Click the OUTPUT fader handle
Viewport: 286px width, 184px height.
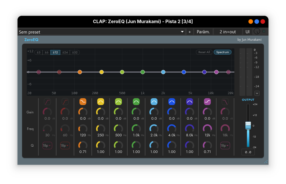[248, 125]
